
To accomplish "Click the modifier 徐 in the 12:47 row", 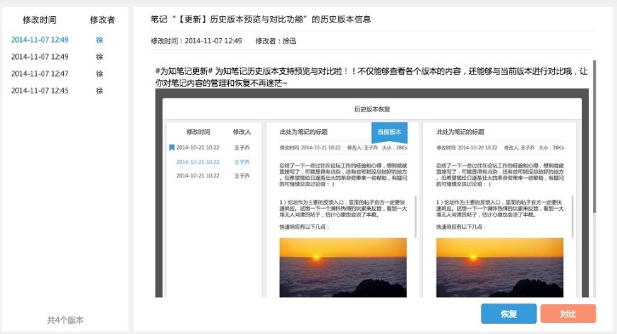I will (x=100, y=73).
